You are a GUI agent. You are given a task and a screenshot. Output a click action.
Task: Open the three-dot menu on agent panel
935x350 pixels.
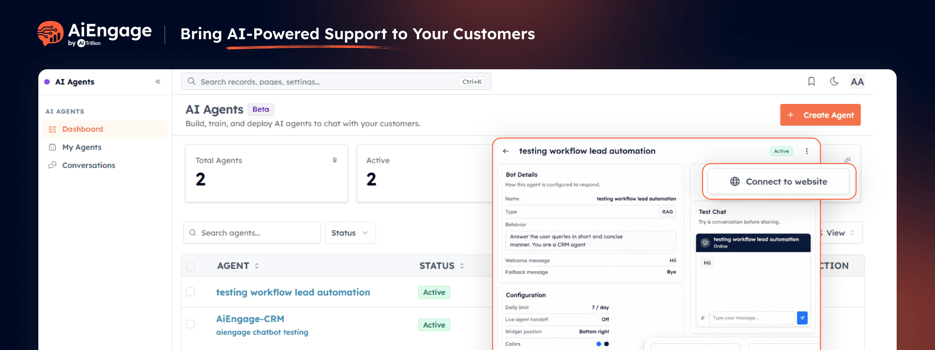[807, 151]
